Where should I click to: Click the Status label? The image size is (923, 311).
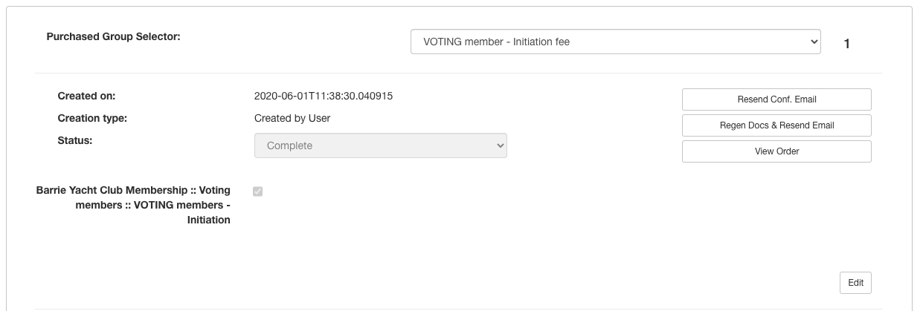(74, 140)
